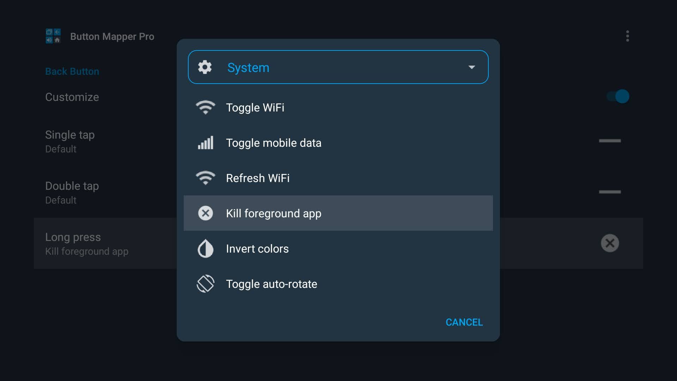
Task: Click the dropdown chevron arrow
Action: pyautogui.click(x=472, y=67)
